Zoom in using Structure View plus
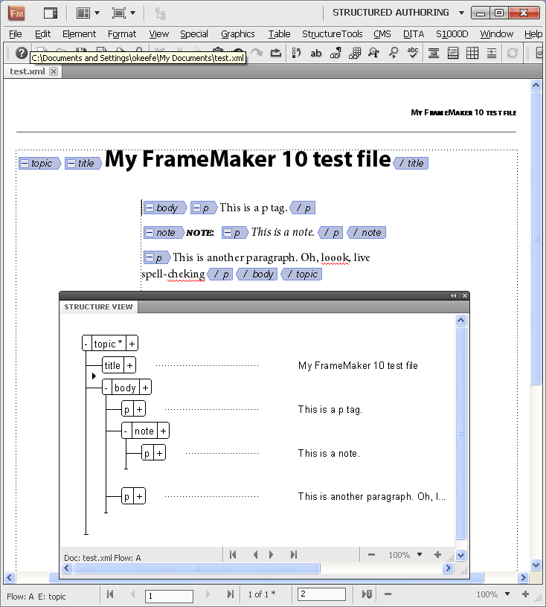The image size is (546, 607). click(437, 555)
